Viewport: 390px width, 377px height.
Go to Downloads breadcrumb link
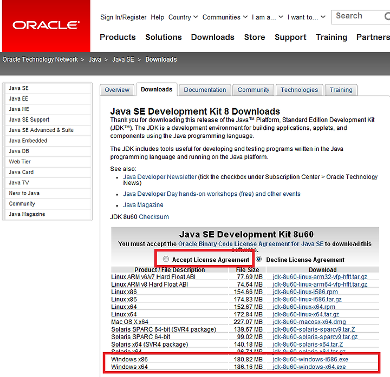point(161,59)
